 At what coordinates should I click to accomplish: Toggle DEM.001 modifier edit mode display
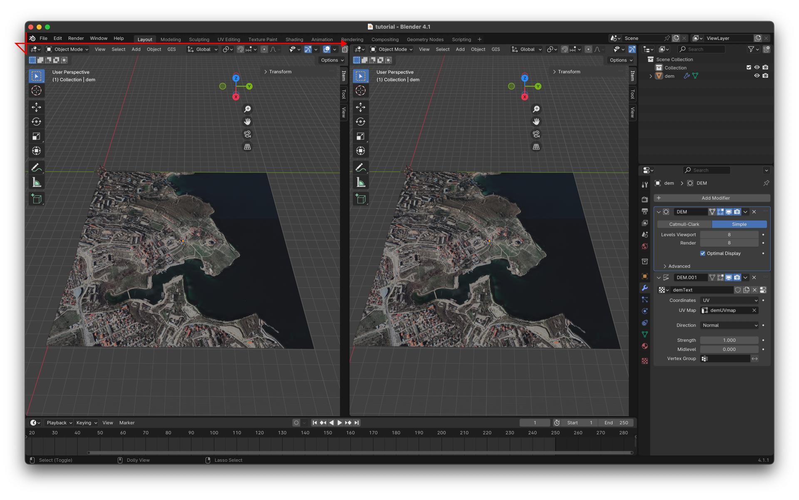[x=720, y=277]
